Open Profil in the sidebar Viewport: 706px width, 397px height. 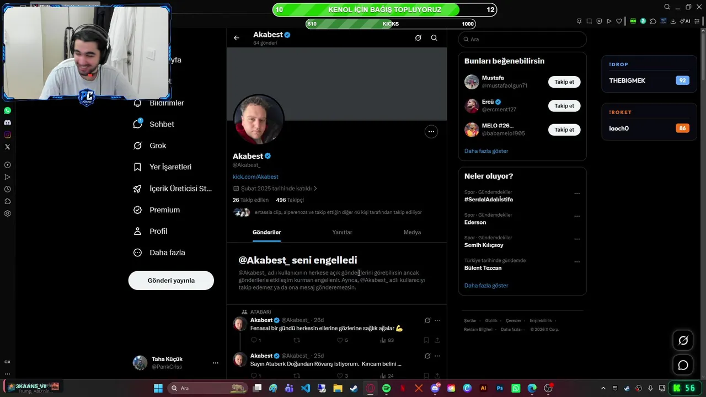[150, 231]
